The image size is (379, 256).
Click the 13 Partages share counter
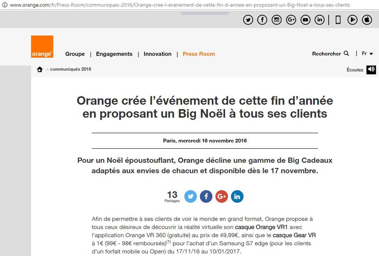(172, 196)
